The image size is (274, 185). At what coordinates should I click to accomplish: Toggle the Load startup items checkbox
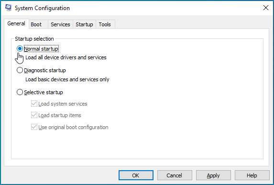34,115
